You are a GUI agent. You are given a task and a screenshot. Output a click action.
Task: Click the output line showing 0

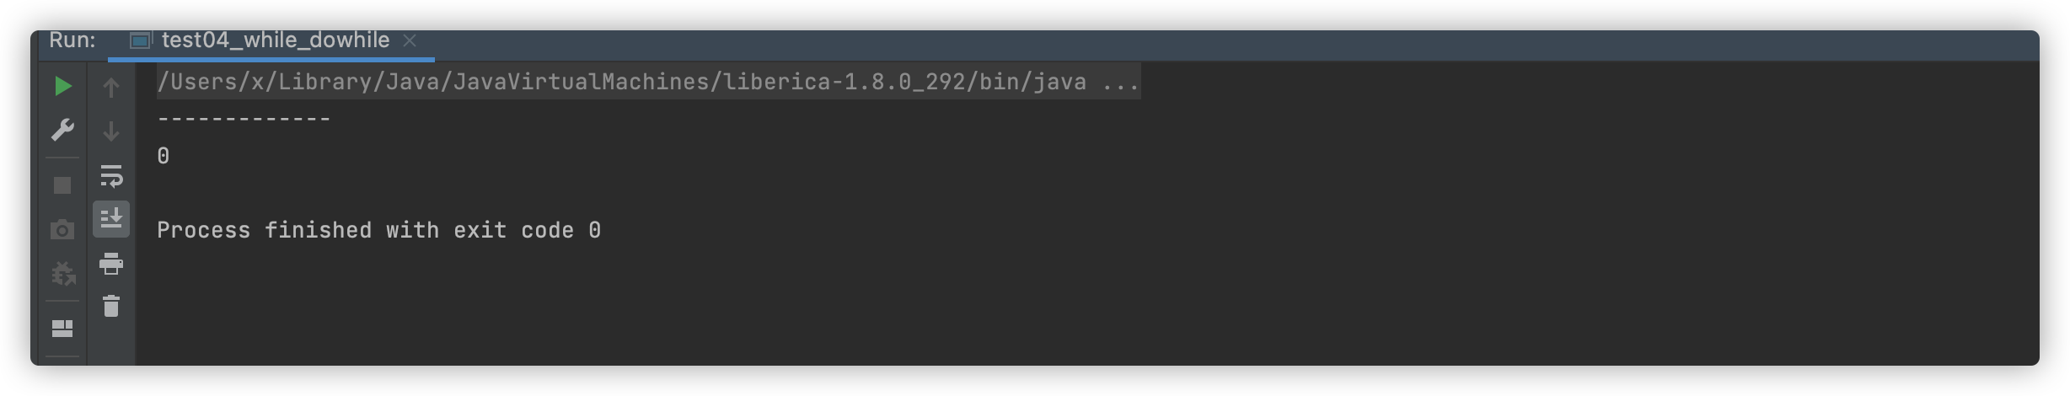tap(164, 157)
